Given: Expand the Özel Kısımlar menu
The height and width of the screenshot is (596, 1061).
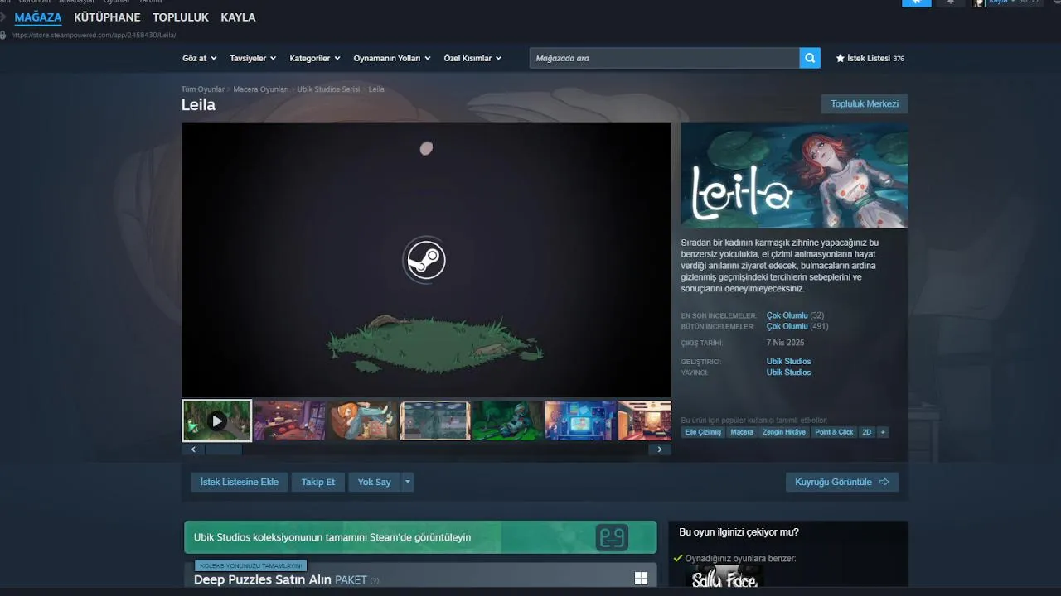Looking at the screenshot, I should 472,58.
